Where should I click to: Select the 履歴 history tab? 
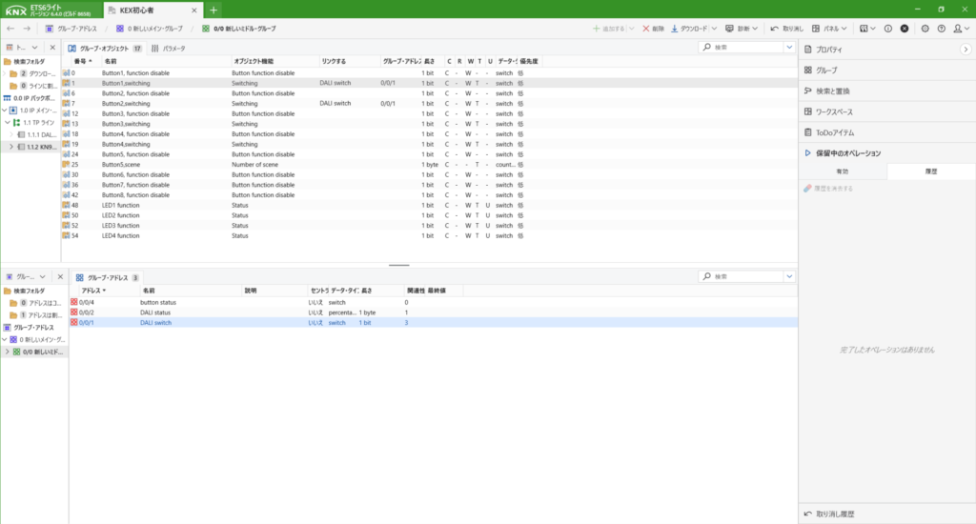(x=931, y=171)
